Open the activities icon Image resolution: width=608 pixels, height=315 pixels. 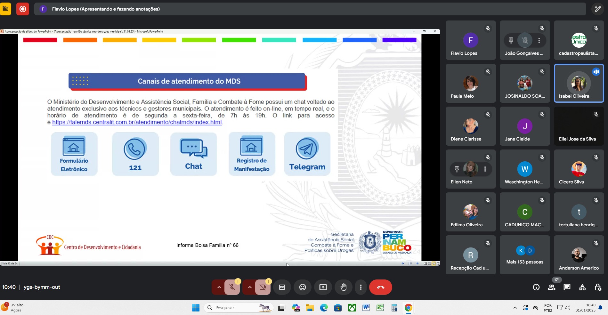point(582,287)
